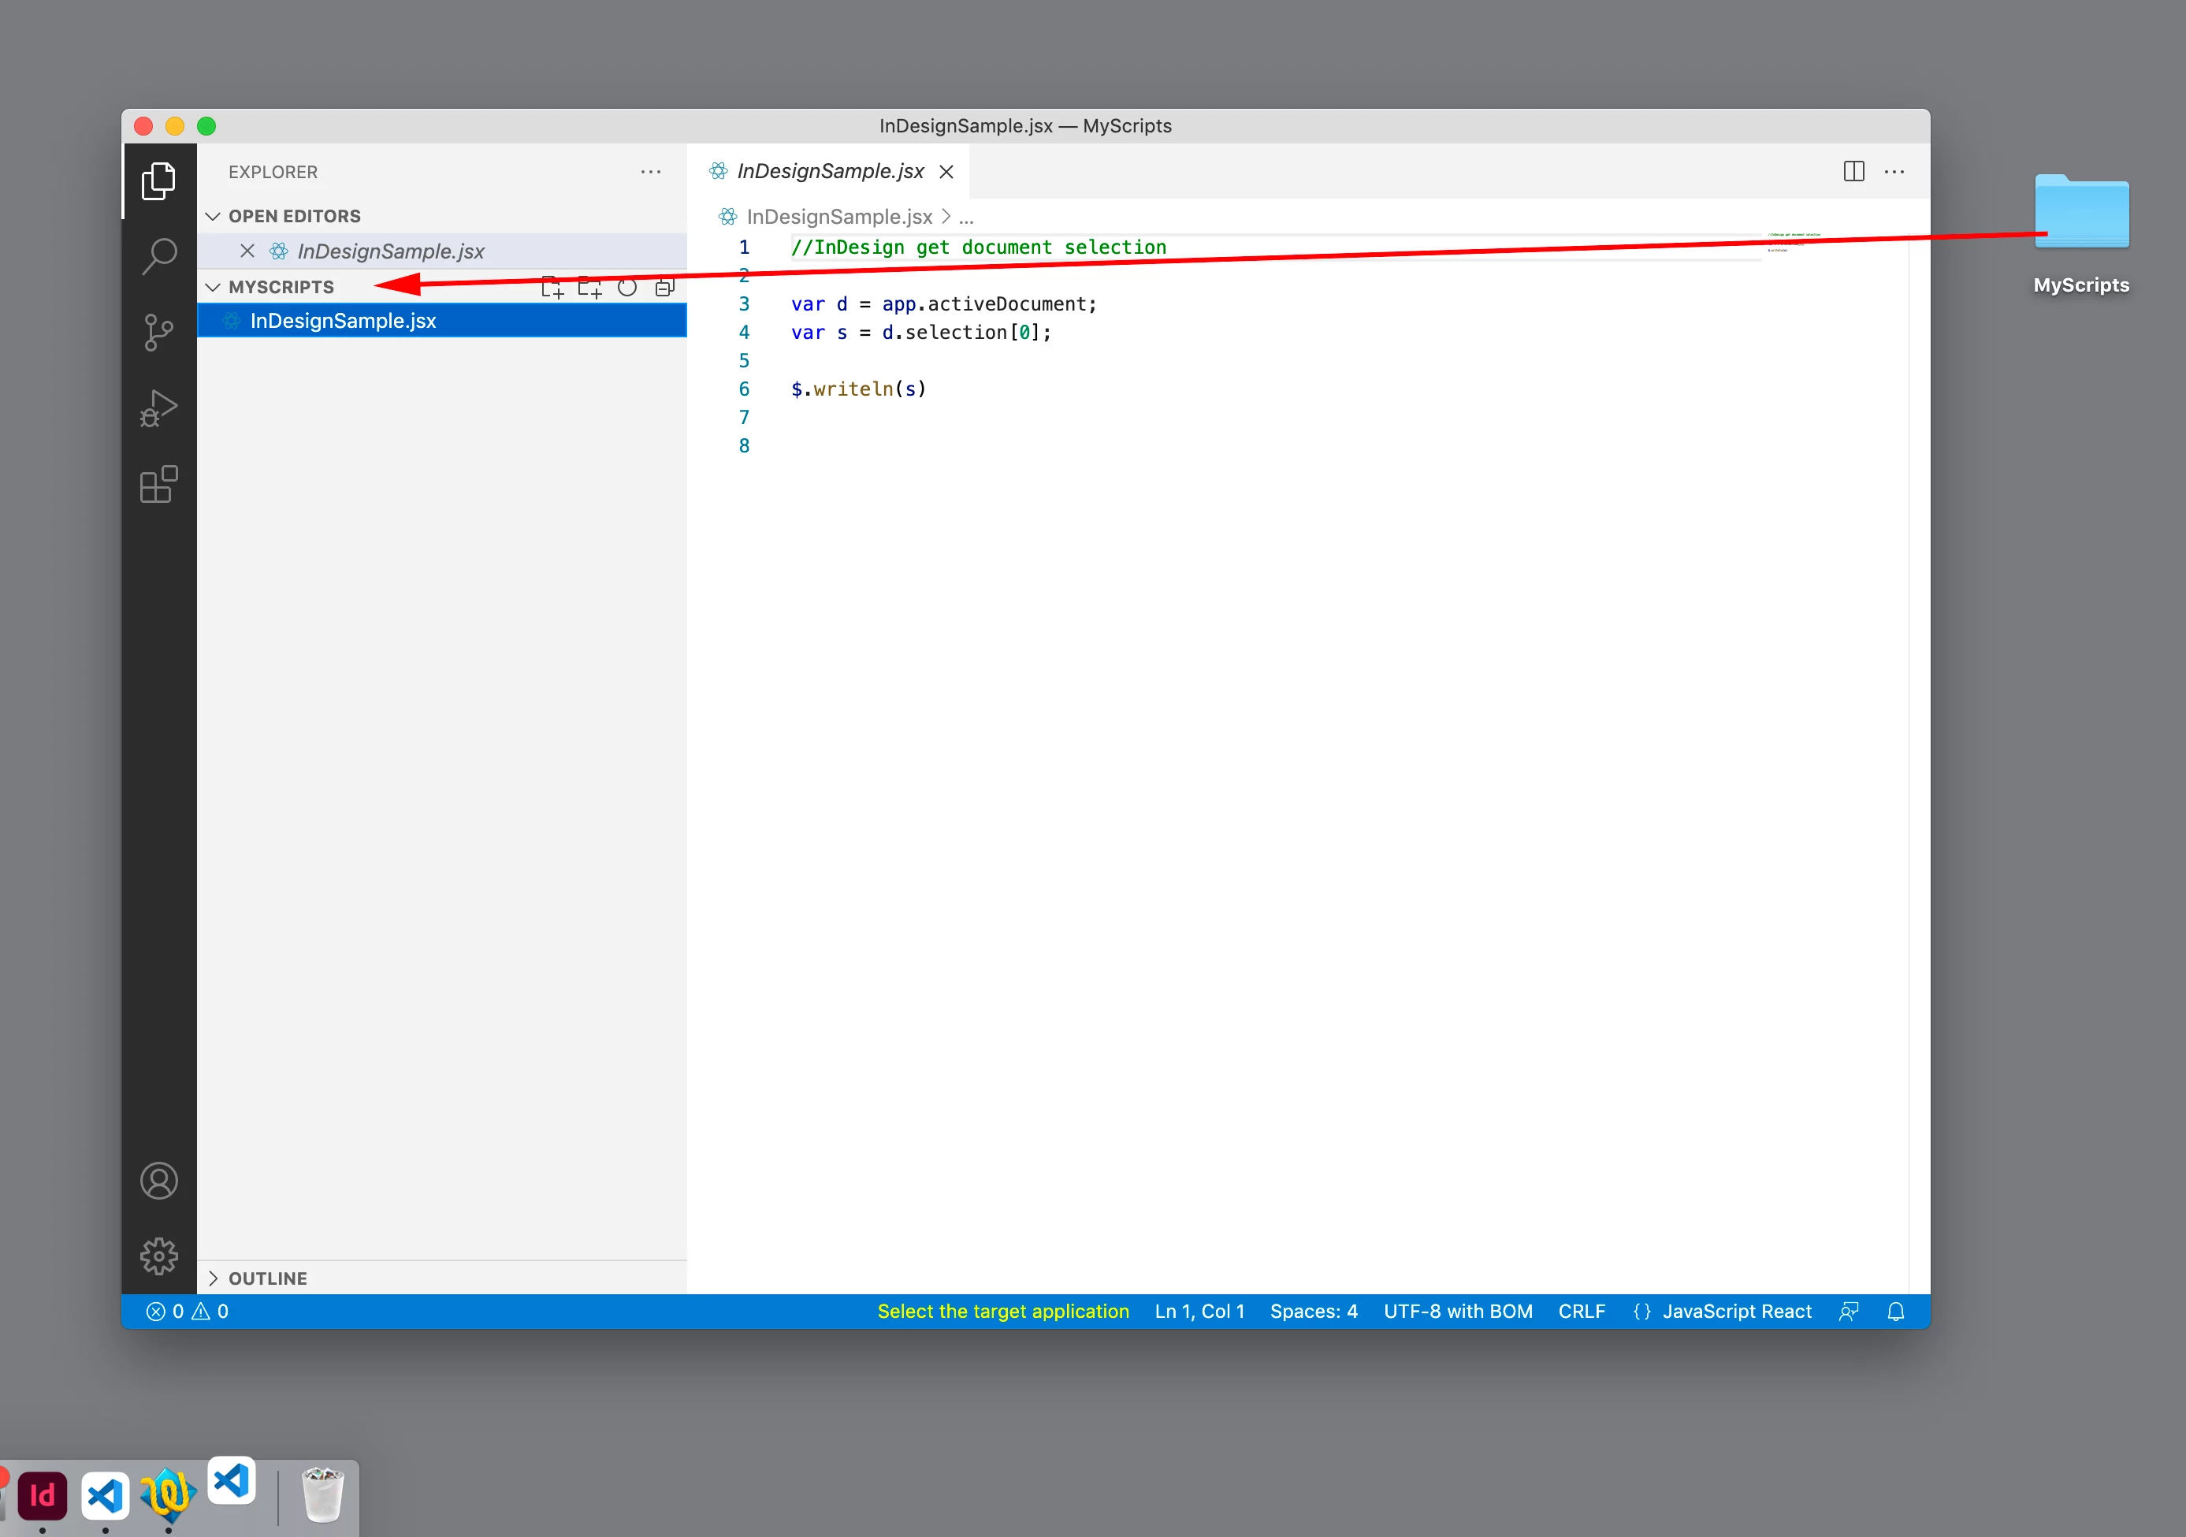The height and width of the screenshot is (1537, 2186).
Task: Click the editor minimap preview
Action: click(1794, 243)
